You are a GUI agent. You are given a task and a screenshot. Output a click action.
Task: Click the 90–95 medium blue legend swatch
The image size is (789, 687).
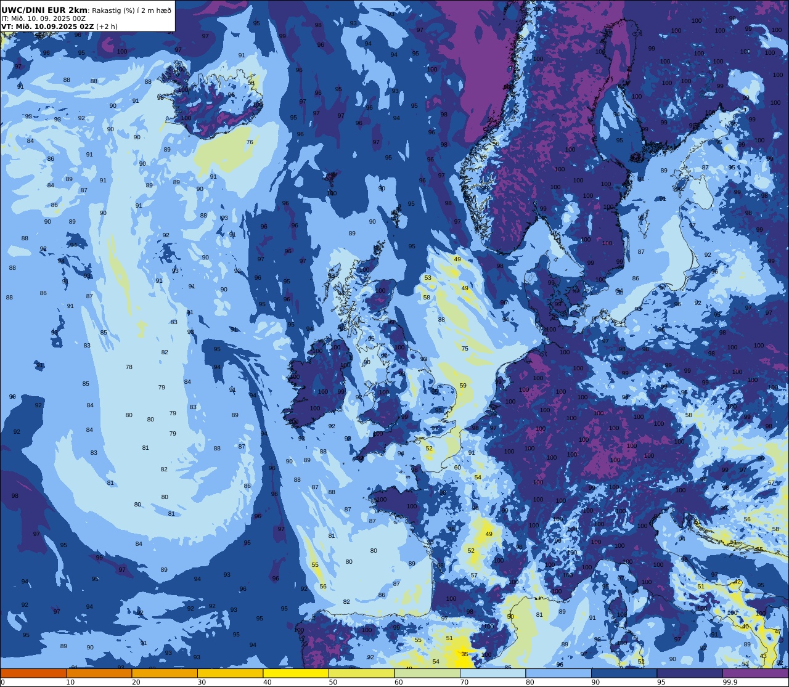pyautogui.click(x=624, y=673)
